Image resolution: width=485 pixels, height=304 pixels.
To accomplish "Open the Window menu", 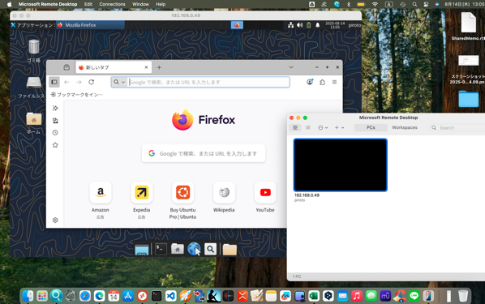I will click(140, 4).
